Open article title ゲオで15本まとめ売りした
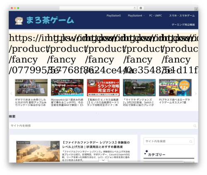This screenshot has height=175, width=207. tap(31, 102)
